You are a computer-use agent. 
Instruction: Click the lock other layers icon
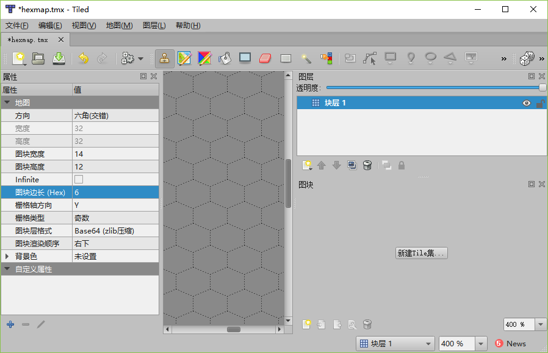[x=402, y=165]
